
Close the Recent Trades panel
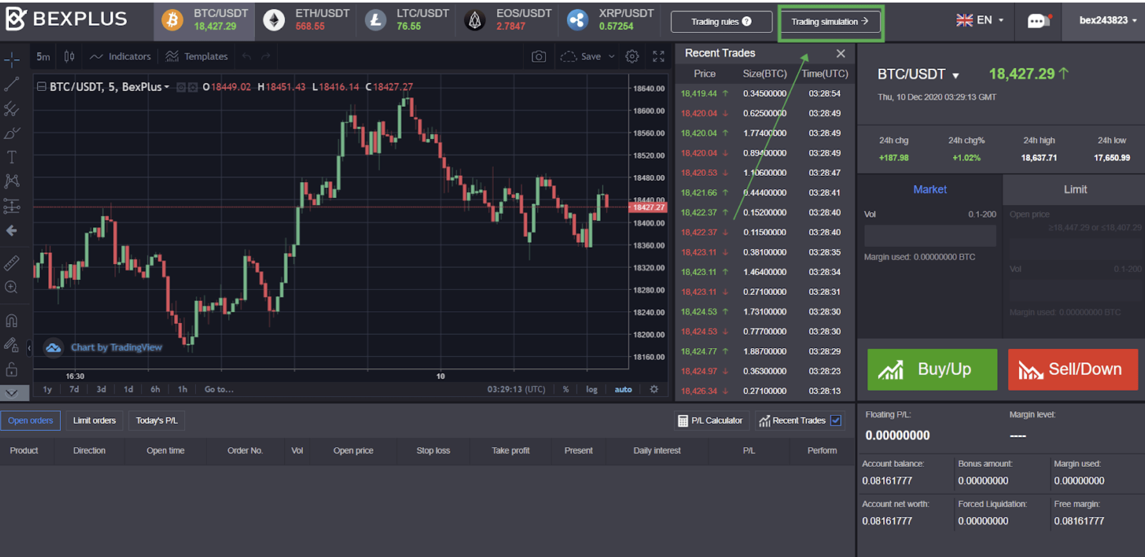840,53
